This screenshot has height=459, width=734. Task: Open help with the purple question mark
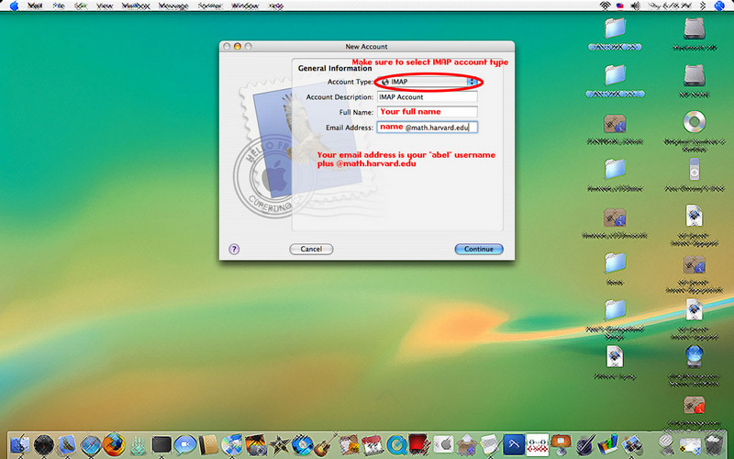click(234, 249)
